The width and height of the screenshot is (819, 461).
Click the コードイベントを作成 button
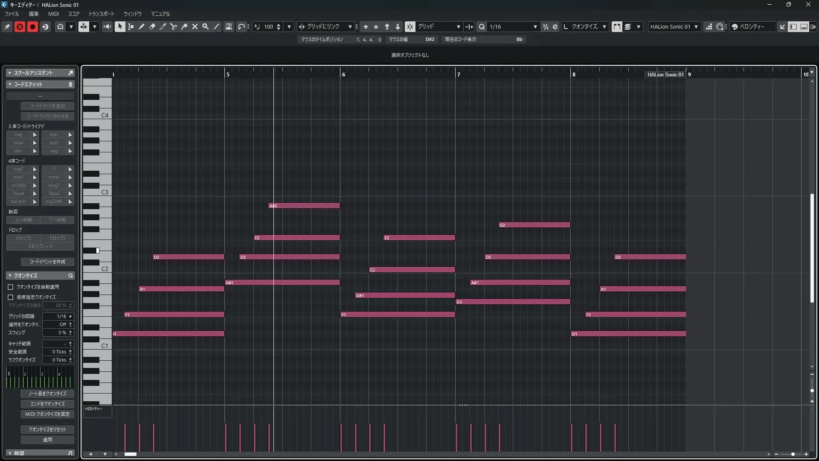click(47, 262)
